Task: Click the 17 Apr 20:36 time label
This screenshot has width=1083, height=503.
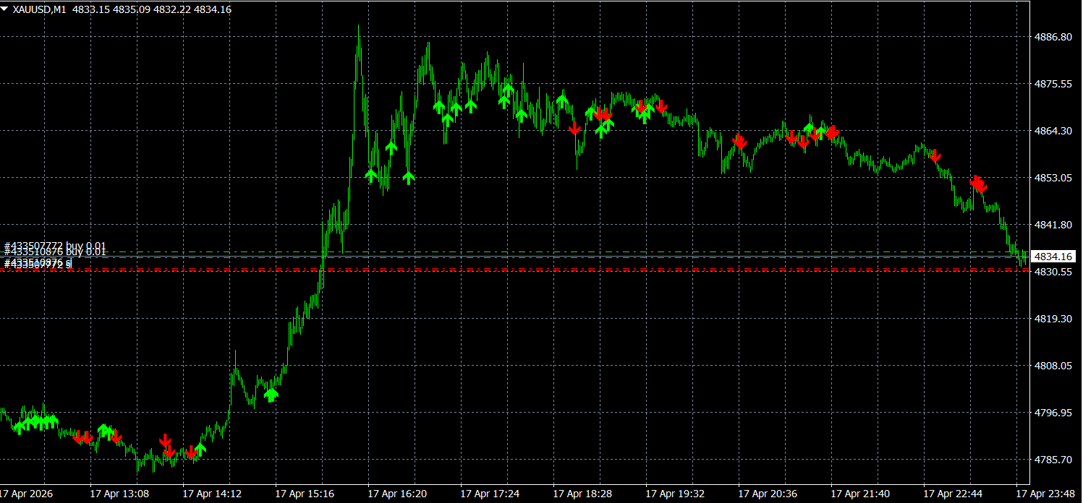Action: pos(768,494)
